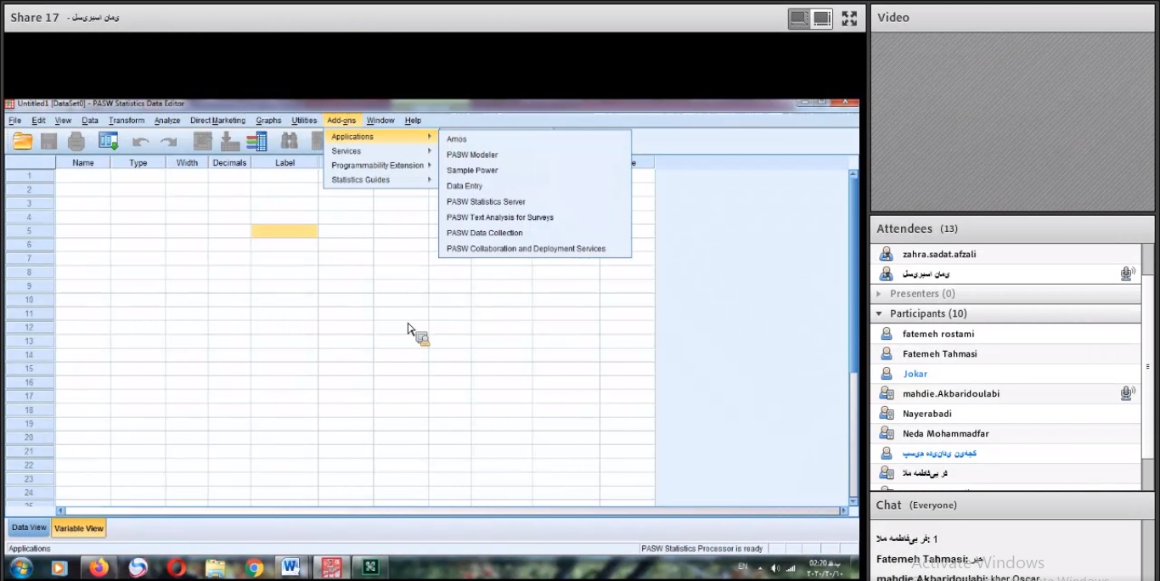Select participant fatemeh rostami
Viewport: 1160px width, 581px height.
point(1006,334)
